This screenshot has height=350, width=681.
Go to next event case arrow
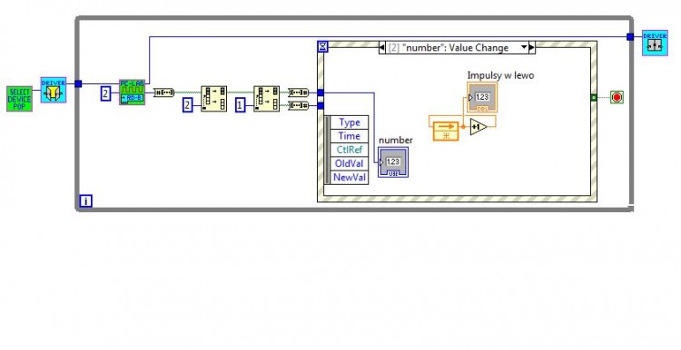(532, 47)
